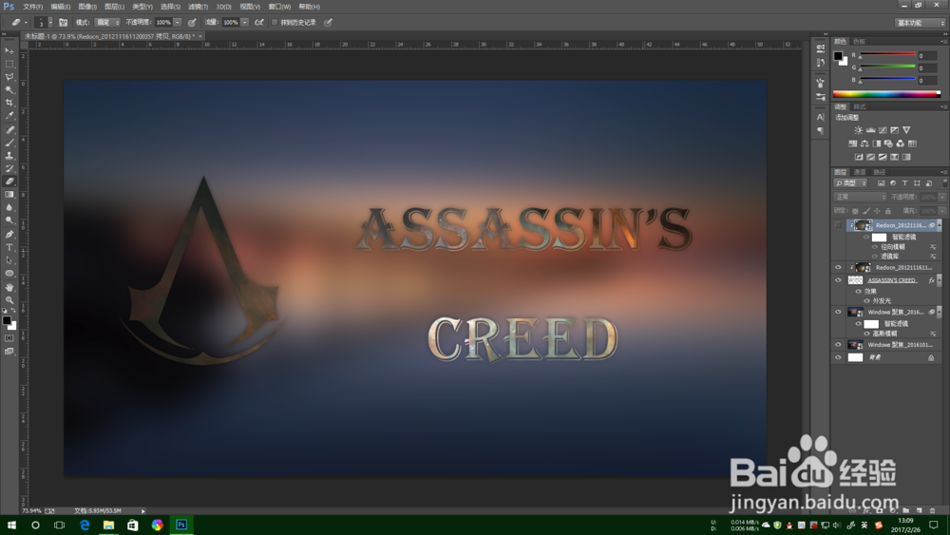The width and height of the screenshot is (950, 535).
Task: Enable airbrush mode next to flow
Action: pyautogui.click(x=258, y=23)
